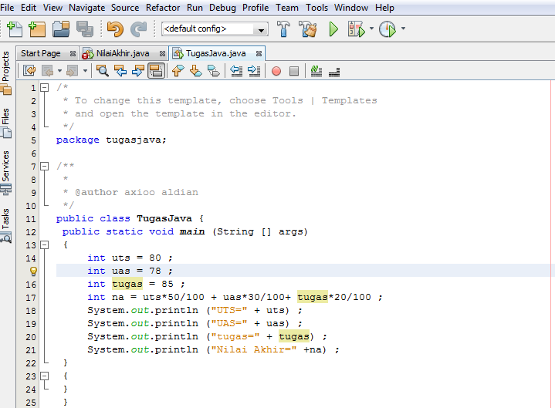Click line number 18 in the gutter
Viewport: 555px width, 408px height.
31,311
